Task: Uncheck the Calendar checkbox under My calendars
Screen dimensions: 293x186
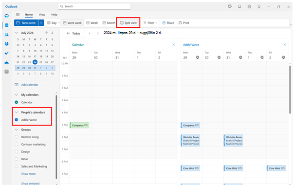Action: [17, 102]
